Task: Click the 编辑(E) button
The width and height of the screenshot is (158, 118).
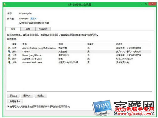Action: point(41,95)
